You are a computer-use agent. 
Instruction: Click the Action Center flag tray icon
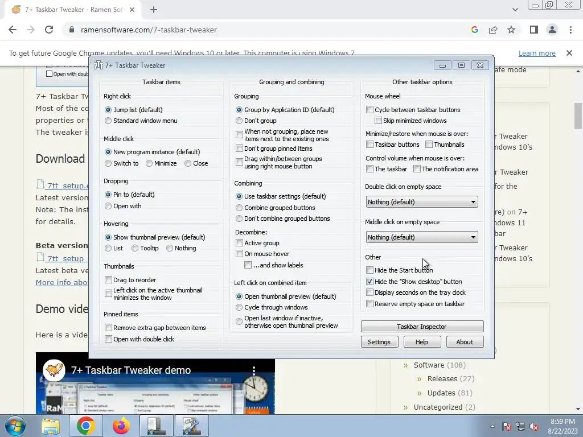[x=506, y=426]
